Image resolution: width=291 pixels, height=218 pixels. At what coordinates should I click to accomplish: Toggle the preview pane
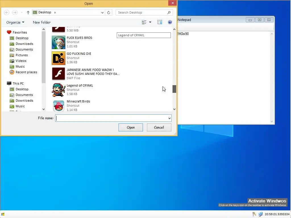click(160, 22)
